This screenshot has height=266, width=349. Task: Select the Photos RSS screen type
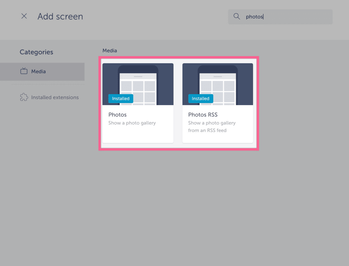click(x=217, y=103)
